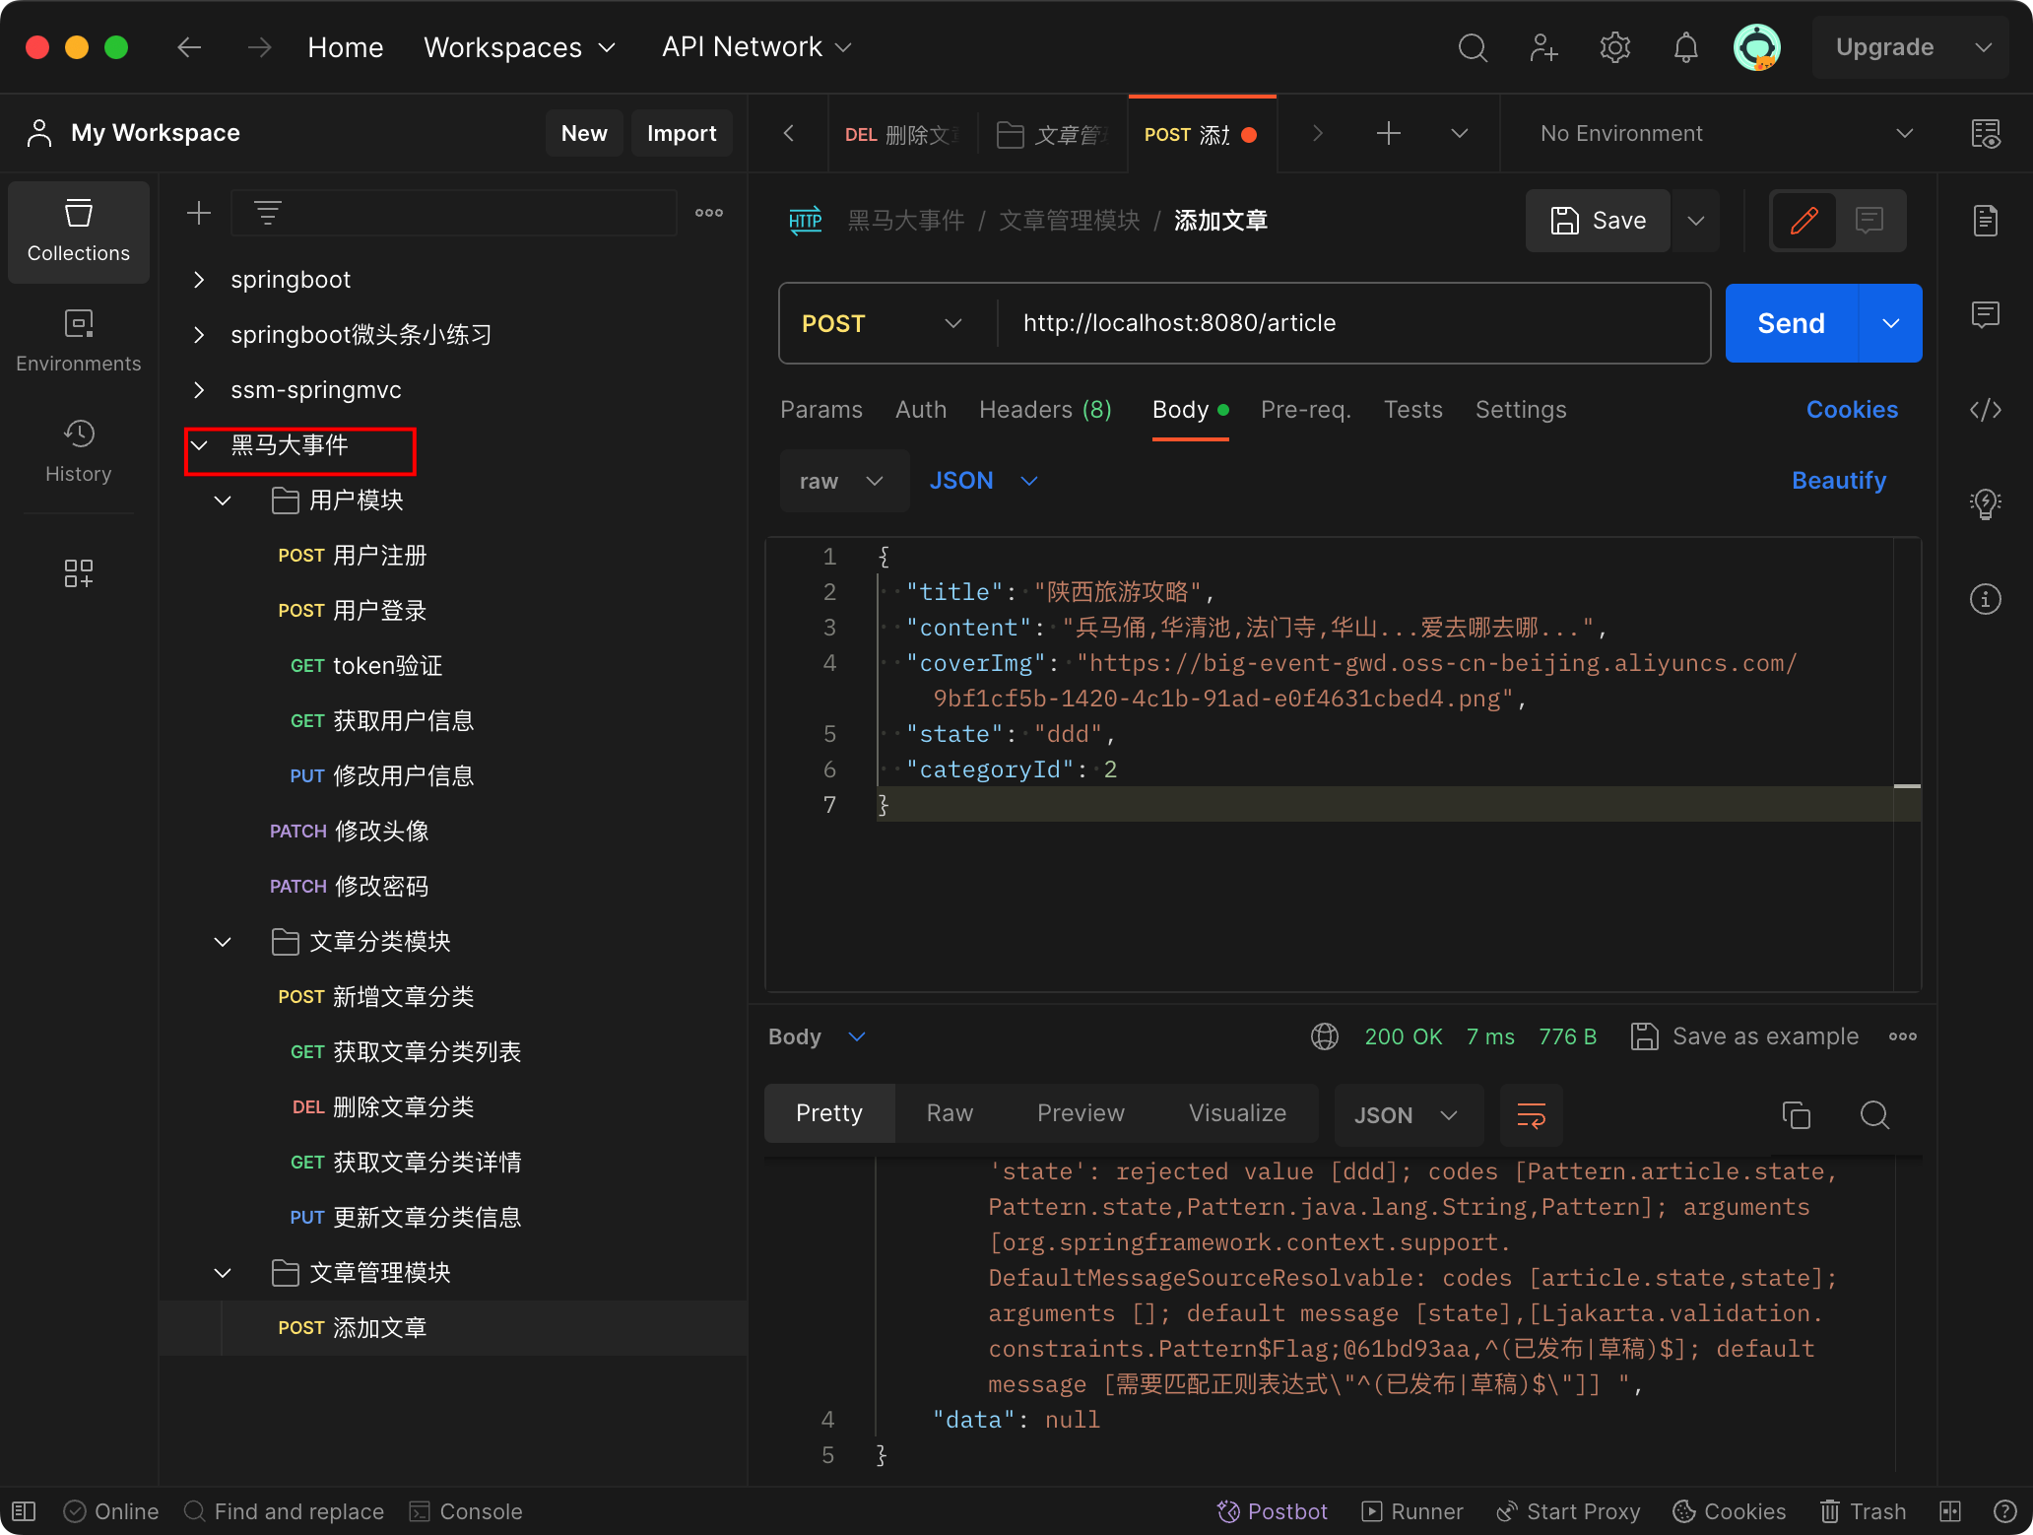Switch to edit mode pencil toggle

[1803, 221]
